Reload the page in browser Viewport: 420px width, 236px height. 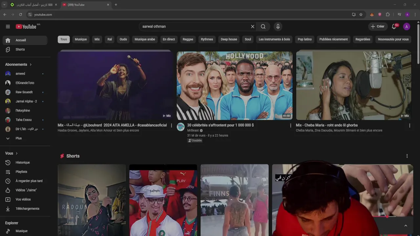[20, 14]
